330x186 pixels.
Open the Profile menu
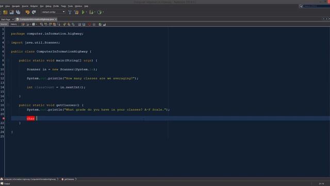56,6
